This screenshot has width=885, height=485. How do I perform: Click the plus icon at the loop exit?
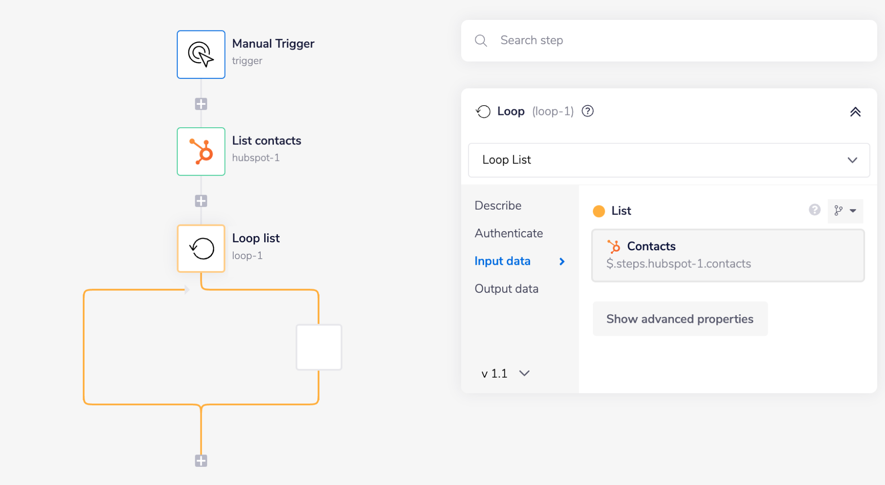(201, 461)
